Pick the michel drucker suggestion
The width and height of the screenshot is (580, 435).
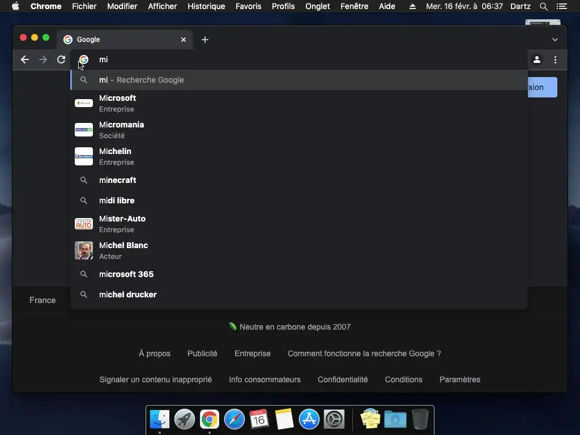(x=299, y=295)
